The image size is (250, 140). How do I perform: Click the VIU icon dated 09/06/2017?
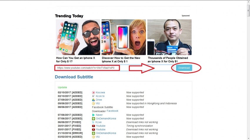pyautogui.click(x=94, y=103)
